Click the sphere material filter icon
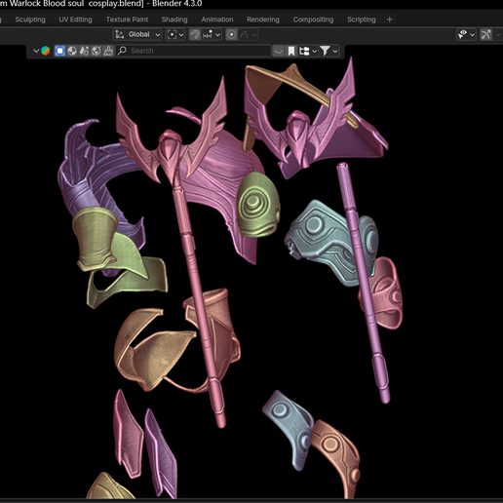This screenshot has width=503, height=503. tap(72, 51)
